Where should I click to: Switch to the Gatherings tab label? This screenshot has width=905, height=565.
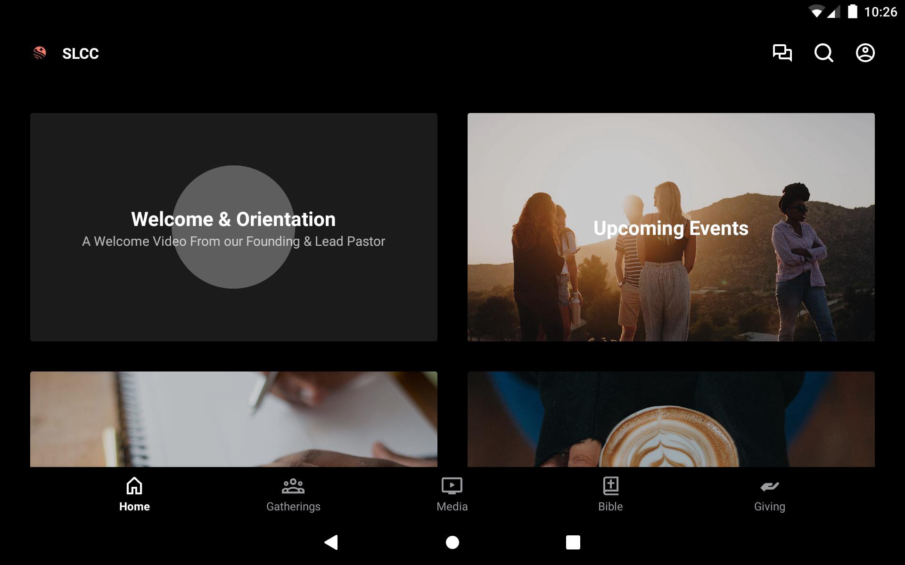click(x=293, y=507)
